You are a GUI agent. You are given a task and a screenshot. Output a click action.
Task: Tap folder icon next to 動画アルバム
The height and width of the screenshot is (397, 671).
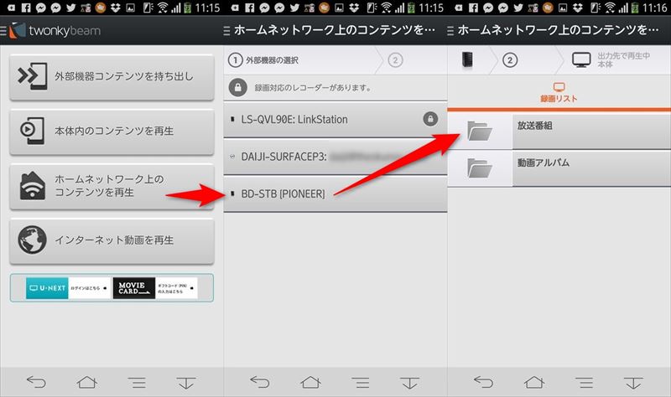(x=479, y=168)
